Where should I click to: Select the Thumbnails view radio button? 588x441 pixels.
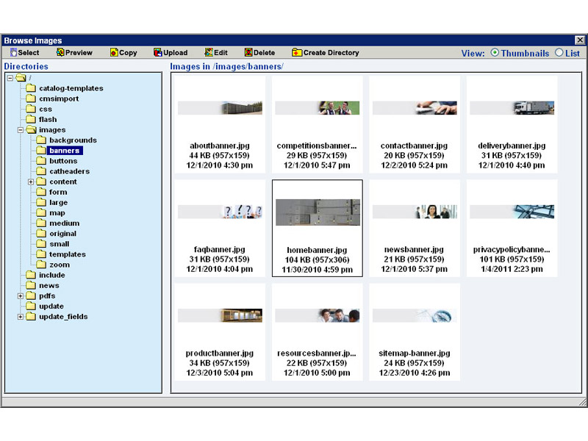tap(495, 53)
